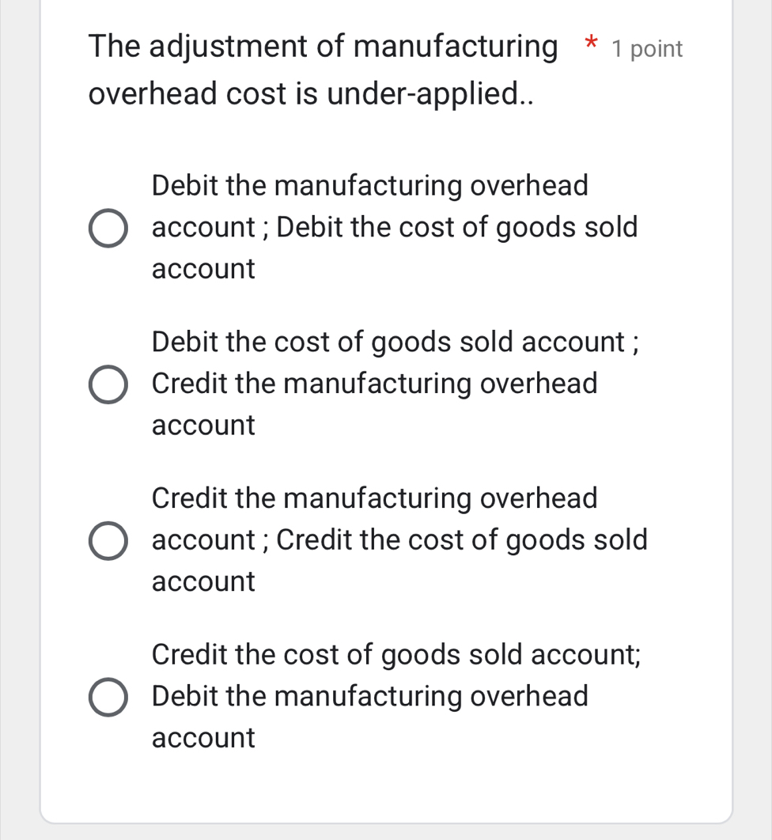The width and height of the screenshot is (772, 840).
Task: Click the third option's full answer text
Action: pyautogui.click(x=399, y=540)
